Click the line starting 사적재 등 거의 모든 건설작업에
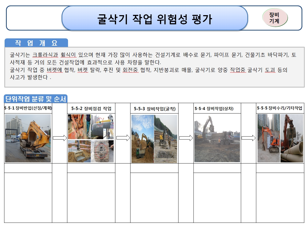This screenshot has height=227, width=308. point(86,62)
